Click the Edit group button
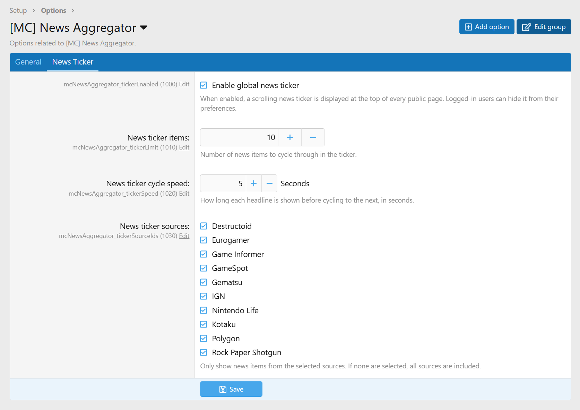The height and width of the screenshot is (410, 580). (x=544, y=27)
